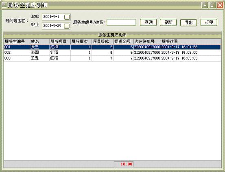Click the total amount 18.00 field

tap(124, 164)
